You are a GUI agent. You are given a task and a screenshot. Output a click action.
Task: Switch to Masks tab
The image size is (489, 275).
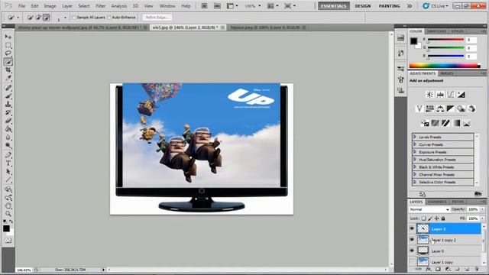click(x=447, y=73)
